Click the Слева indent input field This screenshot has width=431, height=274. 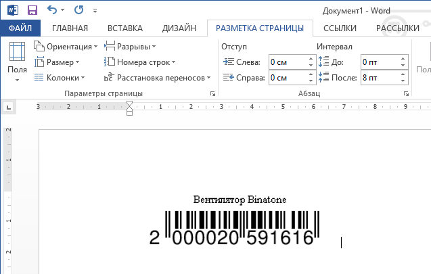coord(288,62)
